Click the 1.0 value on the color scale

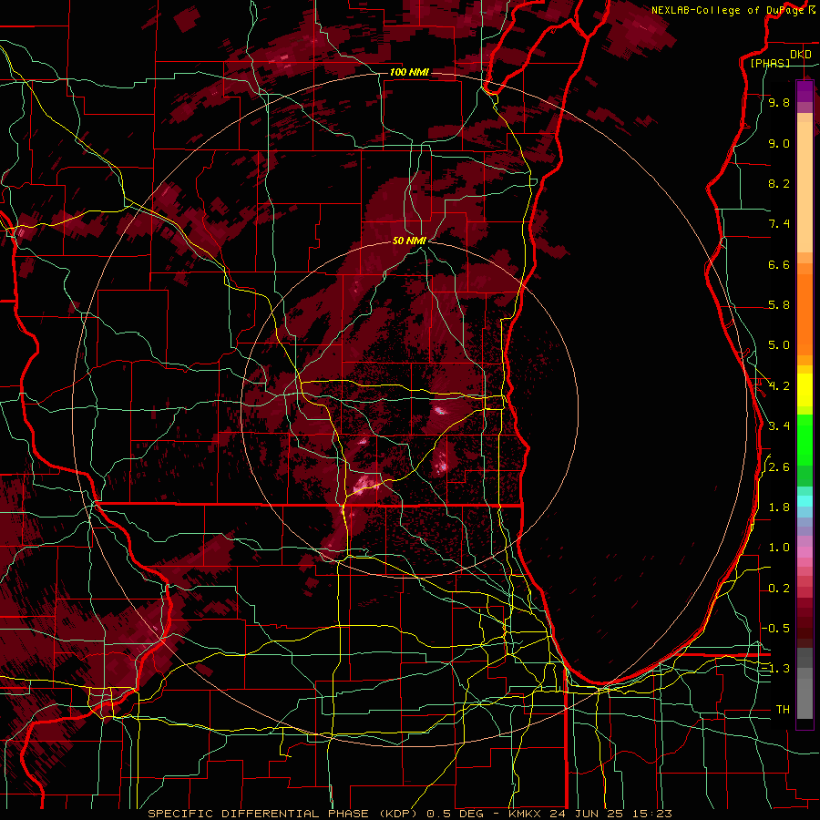[x=779, y=548]
